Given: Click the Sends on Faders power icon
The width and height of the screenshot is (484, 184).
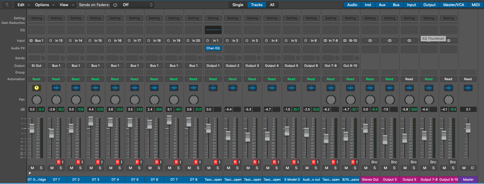Looking at the screenshot, I should (x=115, y=5).
